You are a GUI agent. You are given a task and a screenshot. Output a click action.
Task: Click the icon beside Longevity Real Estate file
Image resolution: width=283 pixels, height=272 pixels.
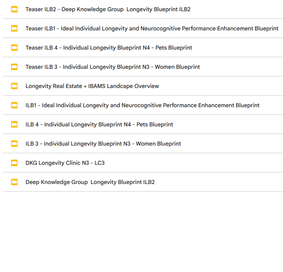[x=14, y=86]
